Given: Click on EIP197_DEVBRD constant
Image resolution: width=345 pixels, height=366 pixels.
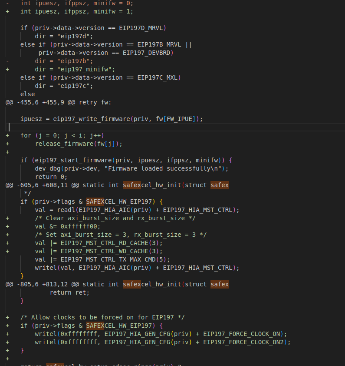Looking at the screenshot, I should 148,53.
